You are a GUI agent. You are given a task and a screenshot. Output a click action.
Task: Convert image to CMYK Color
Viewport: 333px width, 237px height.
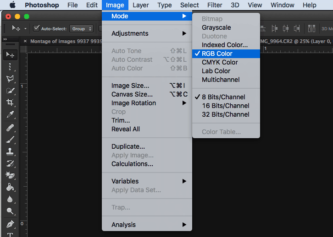(x=226, y=62)
